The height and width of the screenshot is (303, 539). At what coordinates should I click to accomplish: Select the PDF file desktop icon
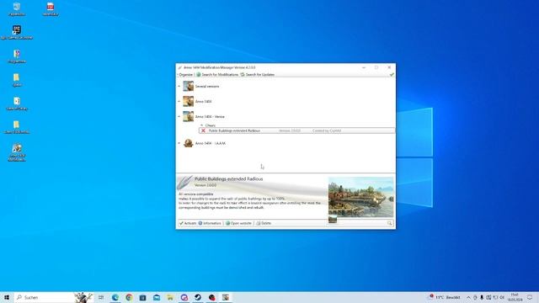coord(51,9)
